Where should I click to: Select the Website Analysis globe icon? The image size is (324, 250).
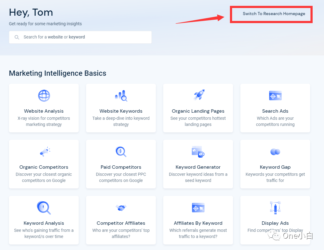pos(44,95)
